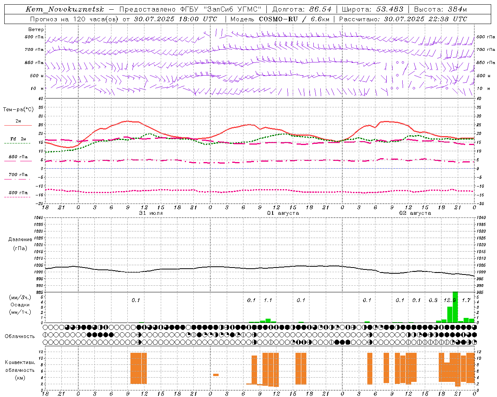
Task: Click the 12.9 precipitation value
Action: (x=450, y=300)
